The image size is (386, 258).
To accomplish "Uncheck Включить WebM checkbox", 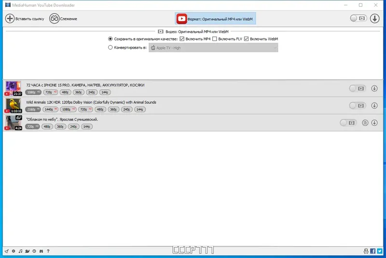I will pyautogui.click(x=246, y=39).
